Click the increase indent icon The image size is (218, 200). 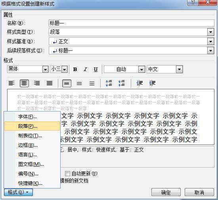pos(152,83)
